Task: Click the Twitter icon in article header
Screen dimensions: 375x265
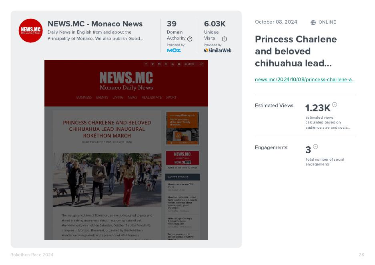Action: pos(152,64)
